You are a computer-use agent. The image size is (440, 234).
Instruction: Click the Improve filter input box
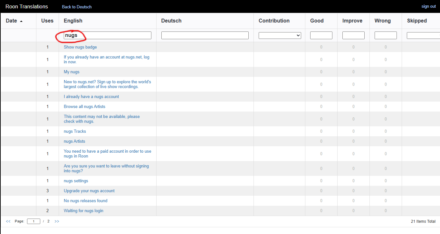pyautogui.click(x=353, y=35)
